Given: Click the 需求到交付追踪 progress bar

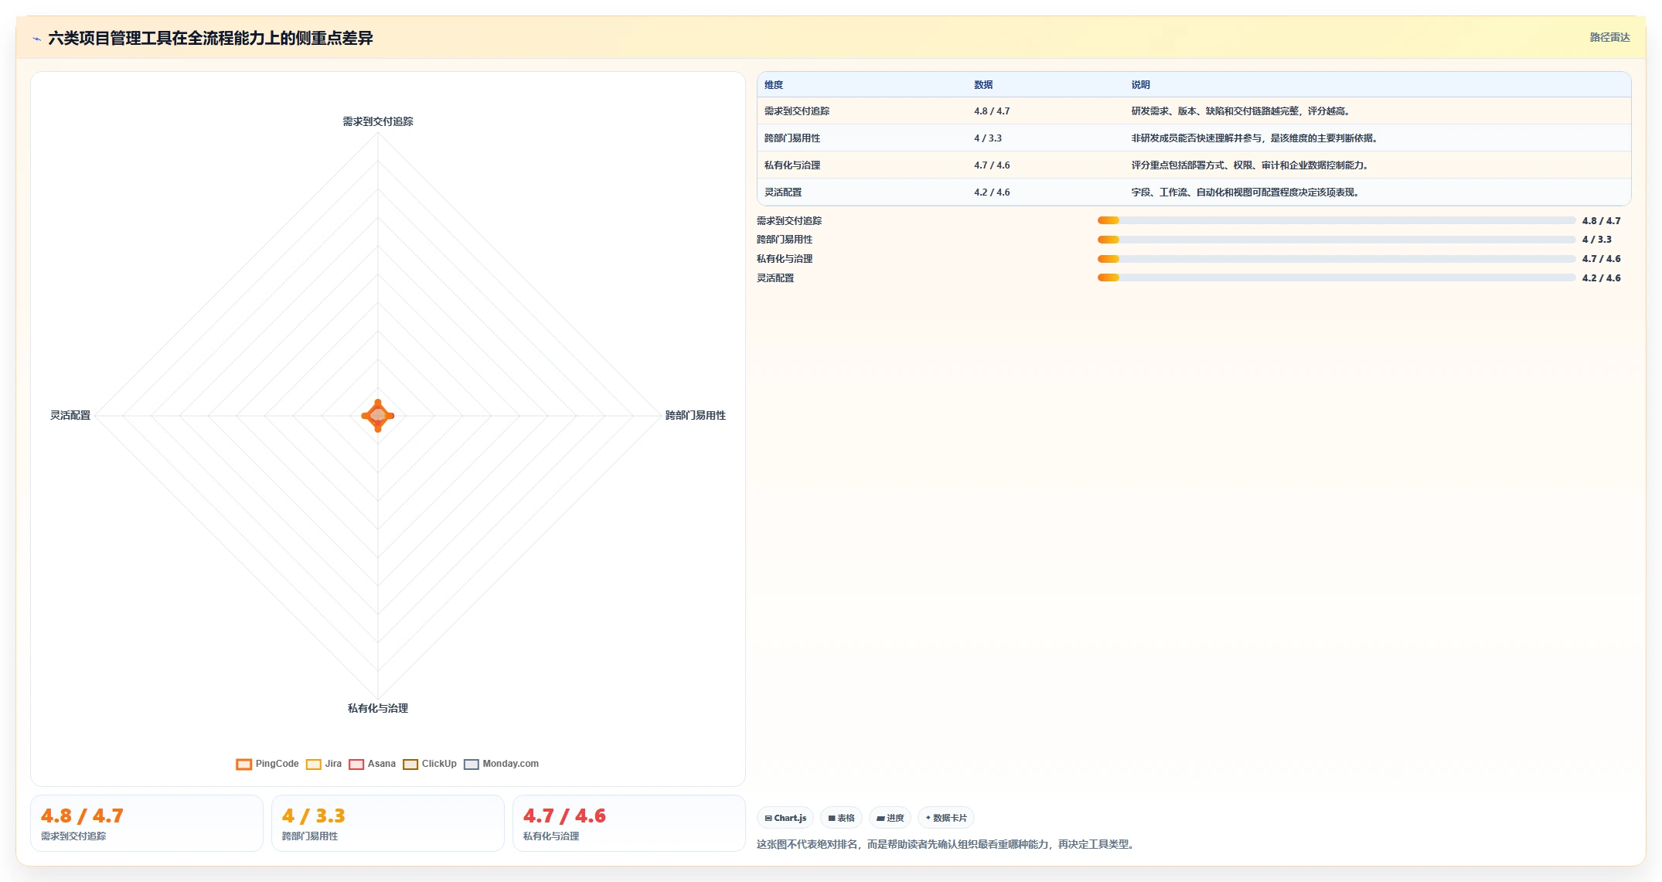Looking at the screenshot, I should (x=1336, y=220).
